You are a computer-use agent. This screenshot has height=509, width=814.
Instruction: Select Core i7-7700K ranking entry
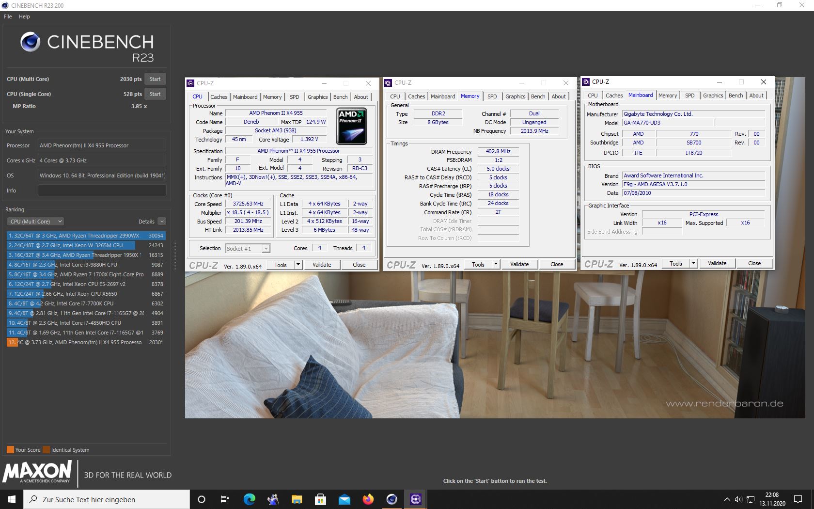click(86, 303)
